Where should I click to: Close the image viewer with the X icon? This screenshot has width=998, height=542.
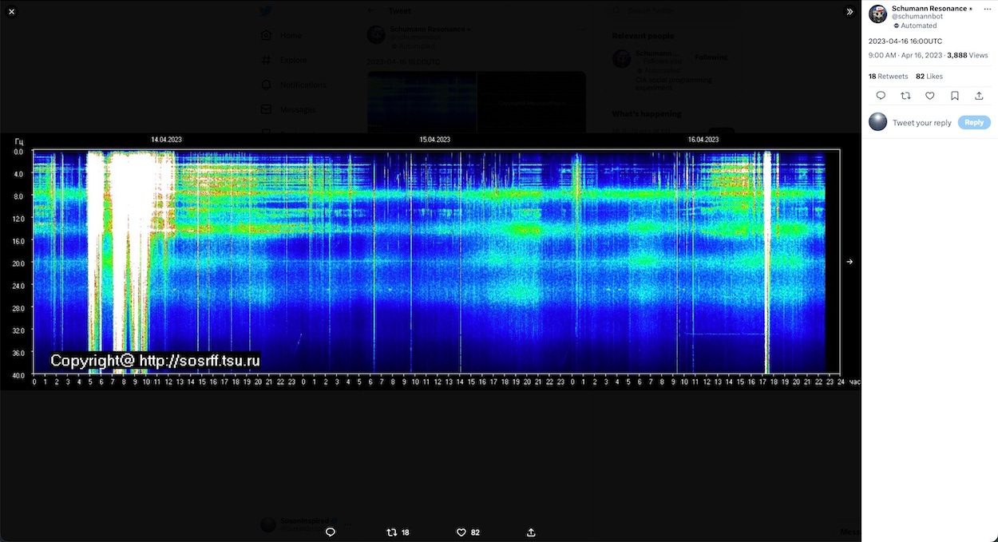coord(11,12)
